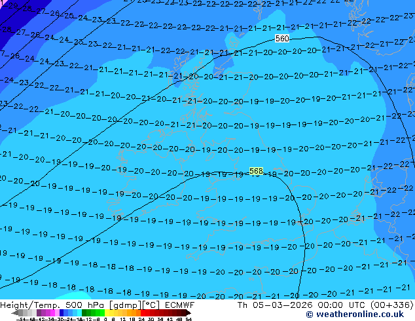Click the ECMWF model label
415x321 pixels.
pos(180,305)
